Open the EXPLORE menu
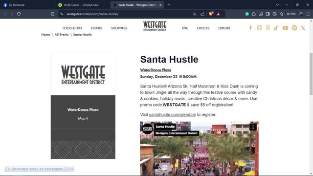Viewport: 313px width, 176px height. (x=224, y=28)
